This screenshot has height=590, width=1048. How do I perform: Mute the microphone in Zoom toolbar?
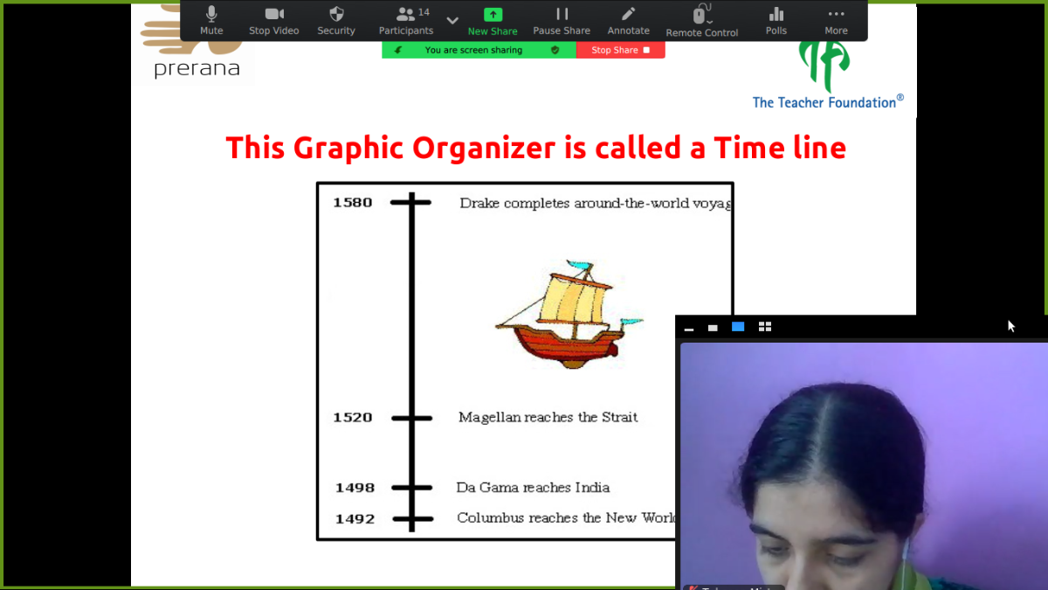[x=211, y=20]
